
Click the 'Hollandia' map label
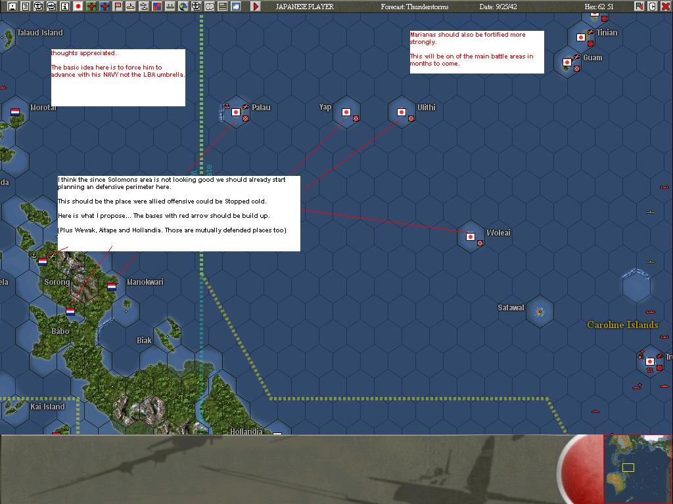click(246, 430)
